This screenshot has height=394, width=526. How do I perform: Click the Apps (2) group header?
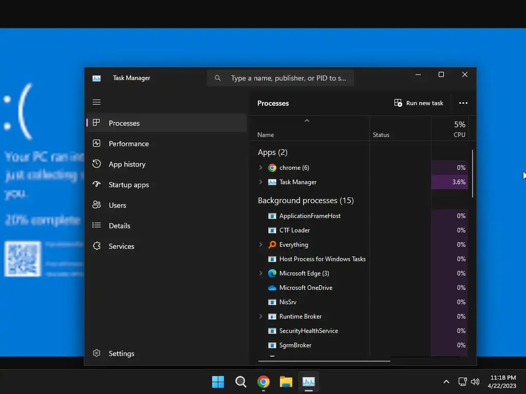tap(272, 152)
